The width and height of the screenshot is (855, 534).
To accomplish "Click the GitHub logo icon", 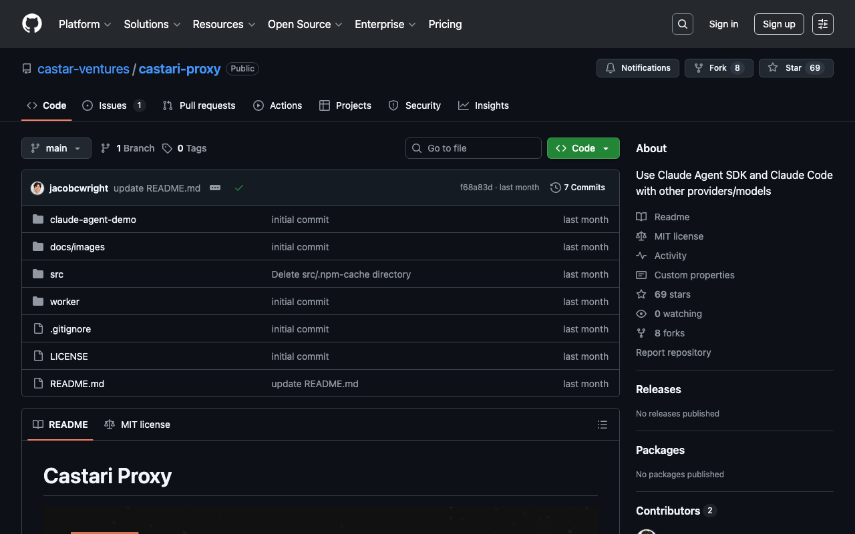I will coord(32,24).
